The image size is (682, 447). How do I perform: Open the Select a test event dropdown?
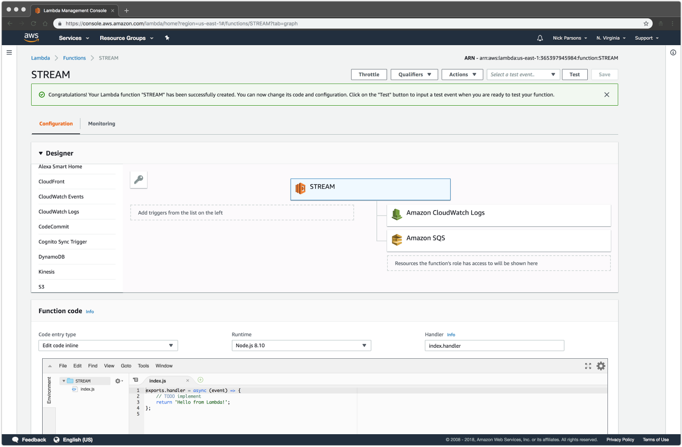523,75
